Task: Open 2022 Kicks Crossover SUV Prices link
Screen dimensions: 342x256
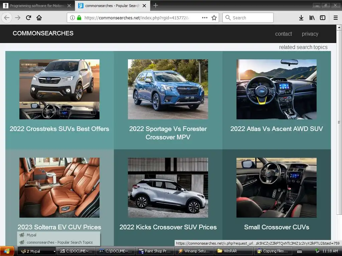Action: [x=168, y=227]
